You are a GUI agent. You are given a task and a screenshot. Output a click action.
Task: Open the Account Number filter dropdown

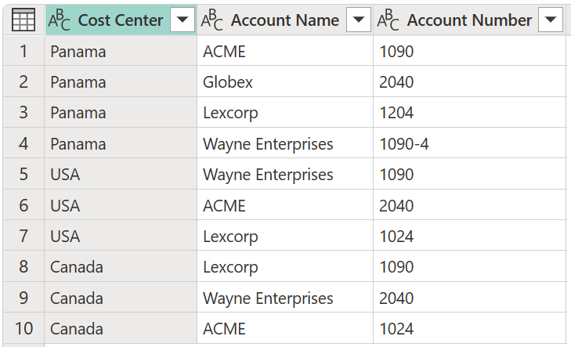550,20
